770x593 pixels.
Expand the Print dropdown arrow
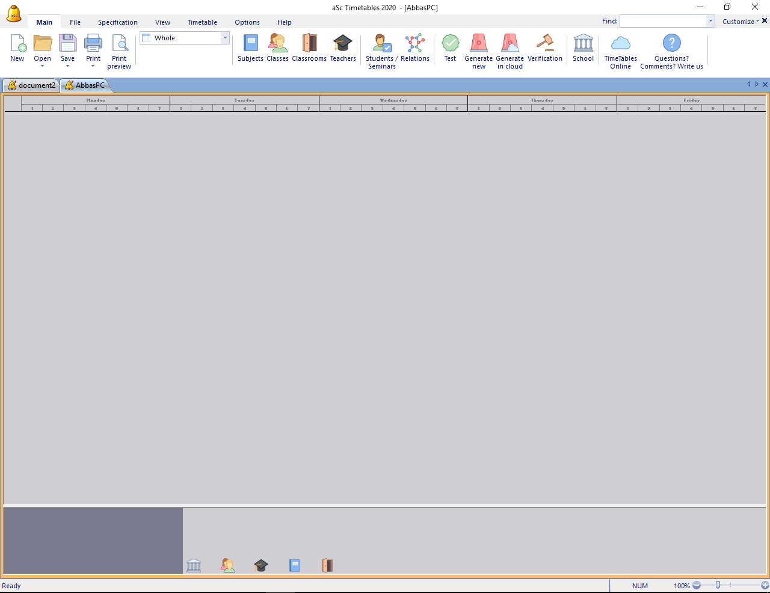[93, 66]
